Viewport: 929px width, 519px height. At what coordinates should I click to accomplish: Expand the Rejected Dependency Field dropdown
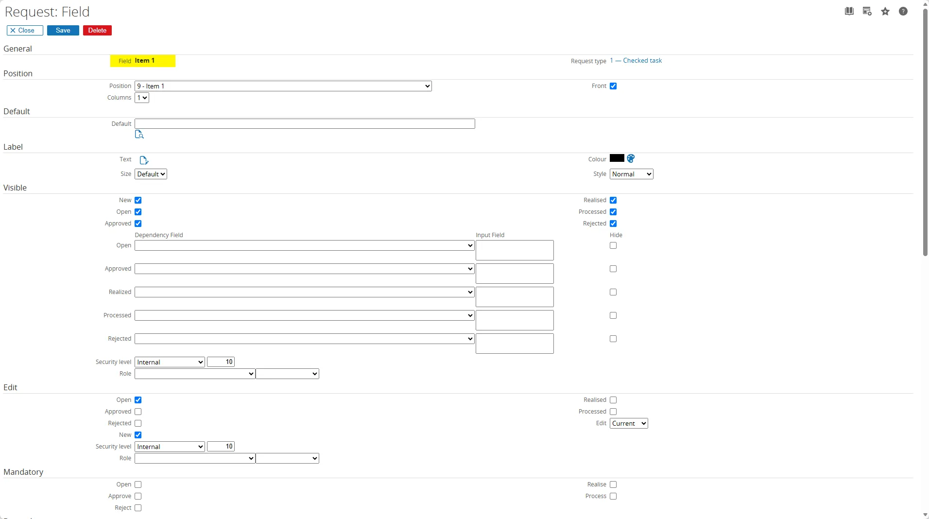pyautogui.click(x=305, y=339)
